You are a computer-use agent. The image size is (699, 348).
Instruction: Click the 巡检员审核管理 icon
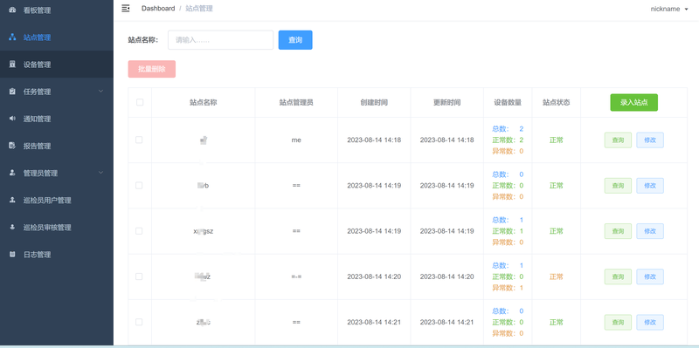[12, 228]
